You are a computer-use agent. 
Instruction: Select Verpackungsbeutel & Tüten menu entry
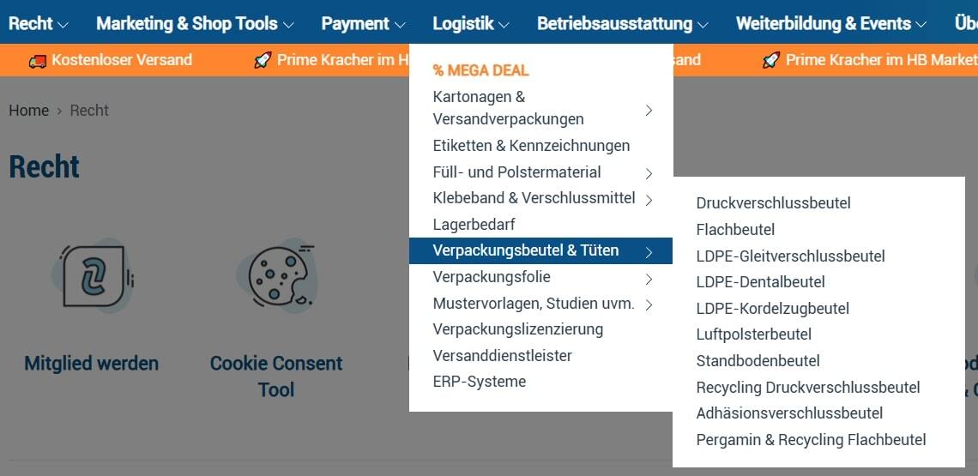point(525,250)
